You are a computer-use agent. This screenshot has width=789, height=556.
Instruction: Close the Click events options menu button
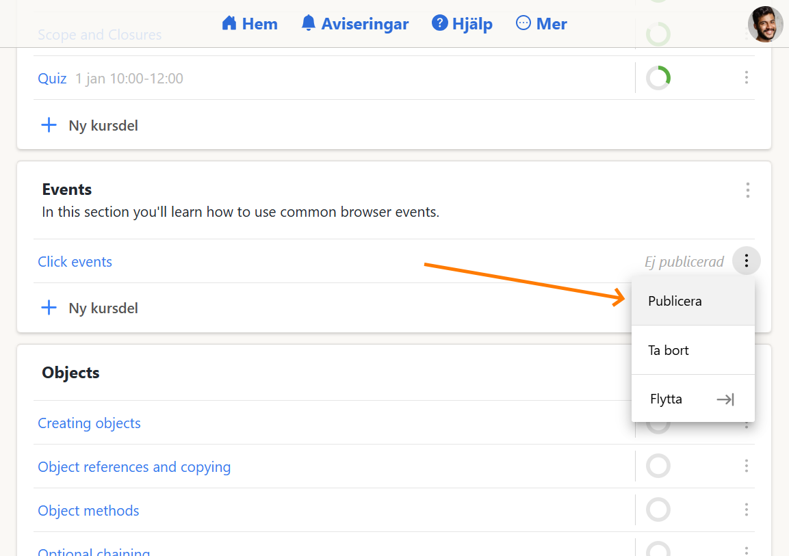pos(746,261)
